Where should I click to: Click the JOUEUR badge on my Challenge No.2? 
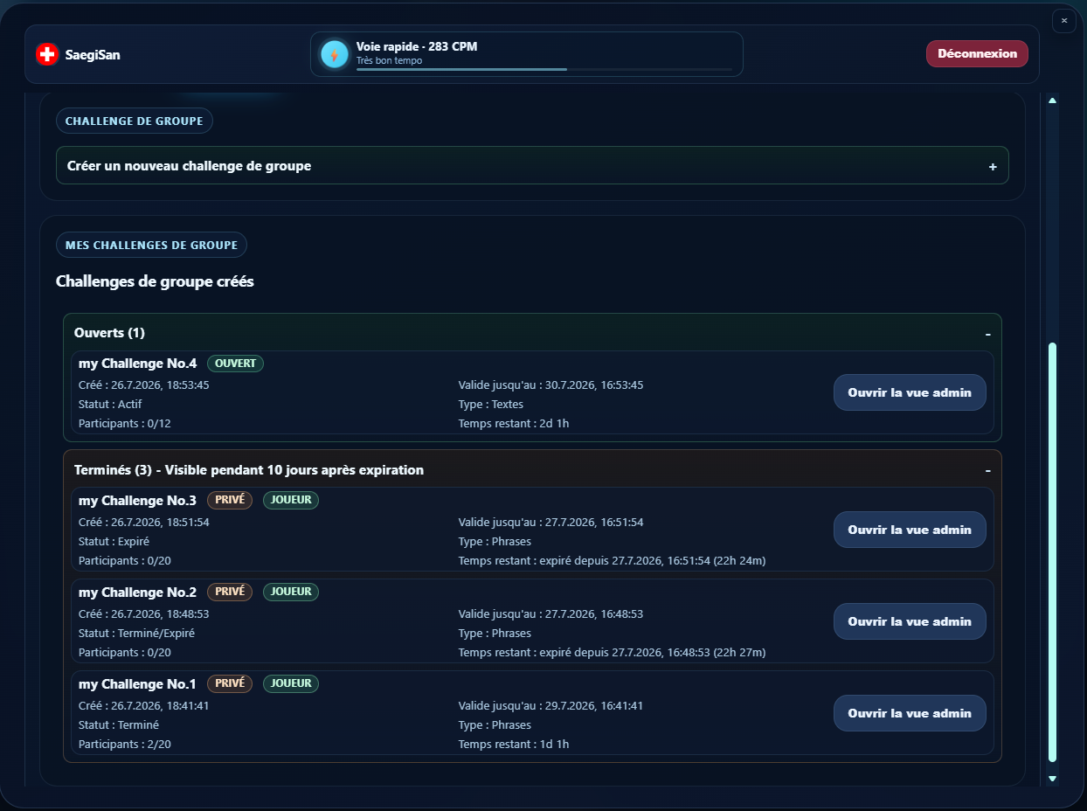pos(291,592)
